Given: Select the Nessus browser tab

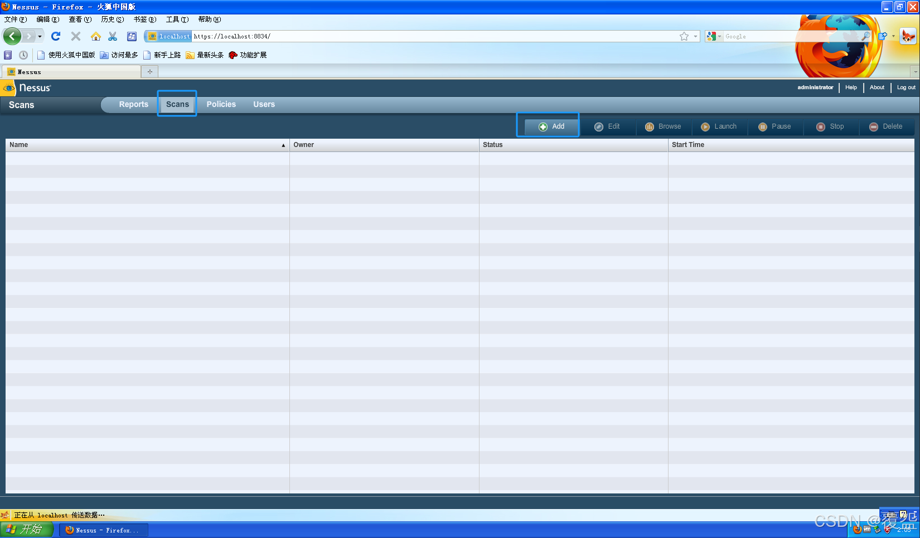Looking at the screenshot, I should (71, 72).
